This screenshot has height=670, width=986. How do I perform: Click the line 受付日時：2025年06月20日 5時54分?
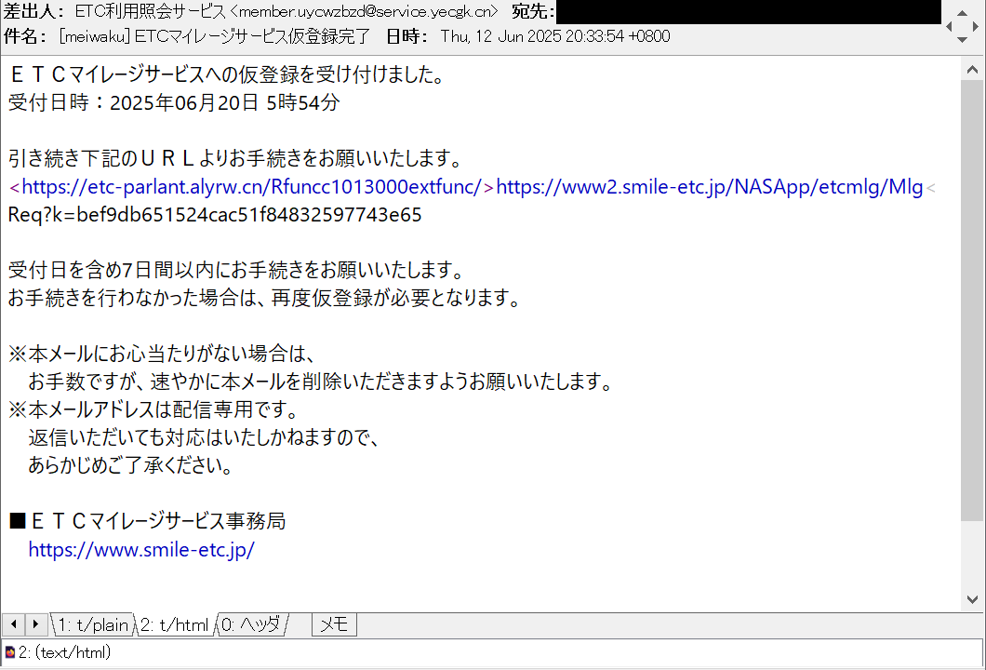click(x=174, y=102)
